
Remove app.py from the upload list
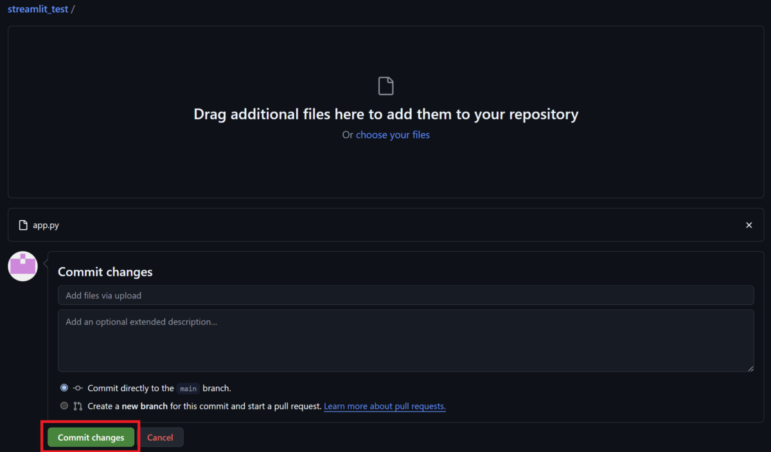pos(749,225)
